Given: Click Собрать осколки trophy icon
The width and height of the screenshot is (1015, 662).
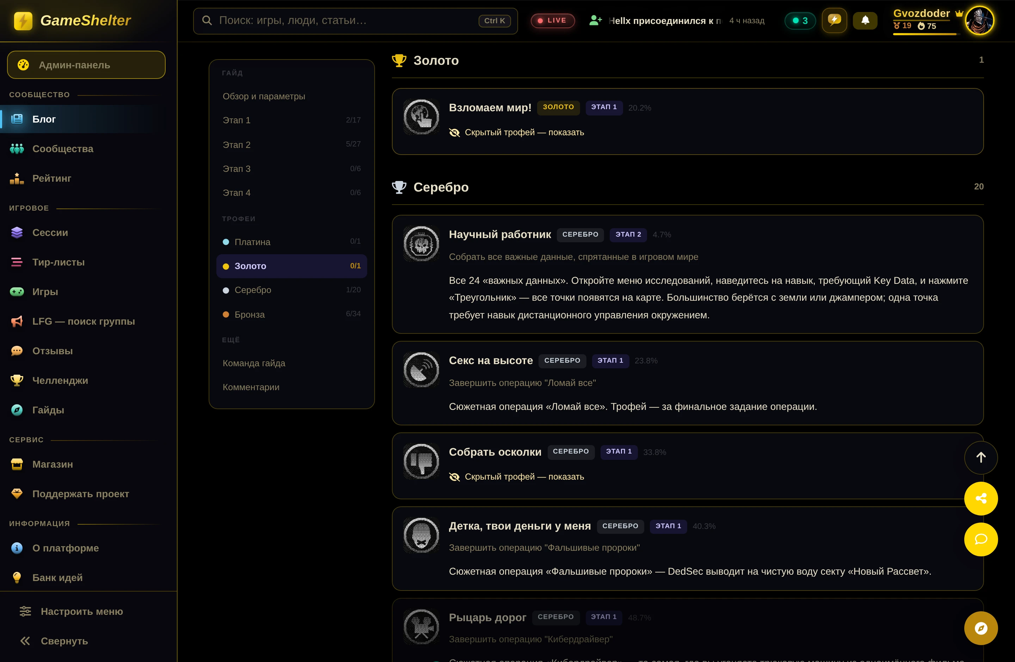Looking at the screenshot, I should 422,461.
